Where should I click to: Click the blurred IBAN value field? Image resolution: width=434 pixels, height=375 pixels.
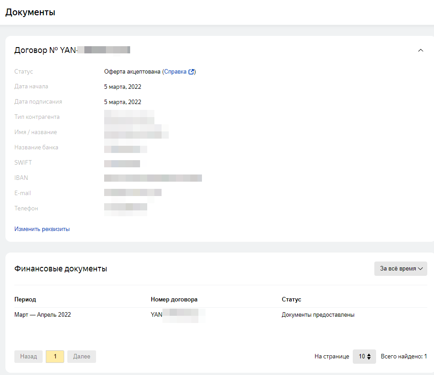153,178
